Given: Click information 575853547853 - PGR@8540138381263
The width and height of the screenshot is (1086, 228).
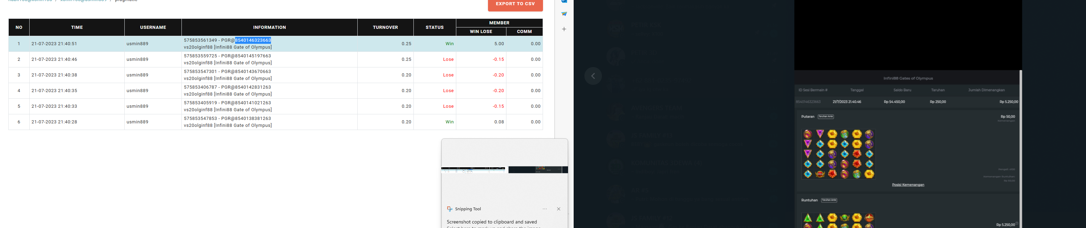Looking at the screenshot, I should point(227,118).
